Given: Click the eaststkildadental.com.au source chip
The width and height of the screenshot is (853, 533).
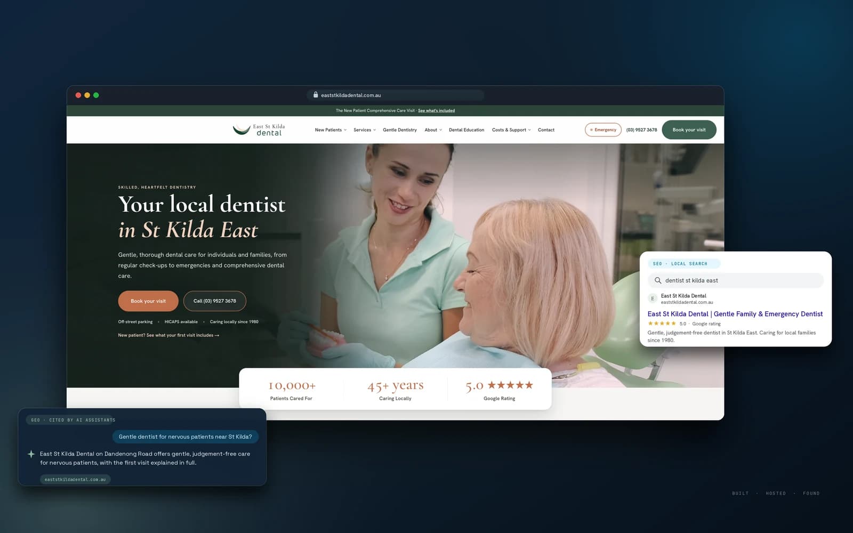Looking at the screenshot, I should pos(75,479).
